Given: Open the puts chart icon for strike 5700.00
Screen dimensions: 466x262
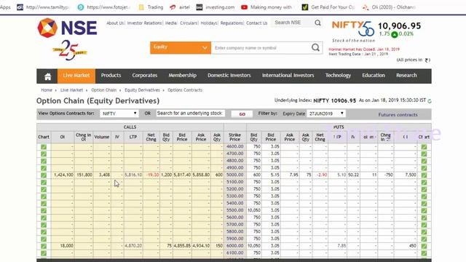Looking at the screenshot, I should [424, 225].
